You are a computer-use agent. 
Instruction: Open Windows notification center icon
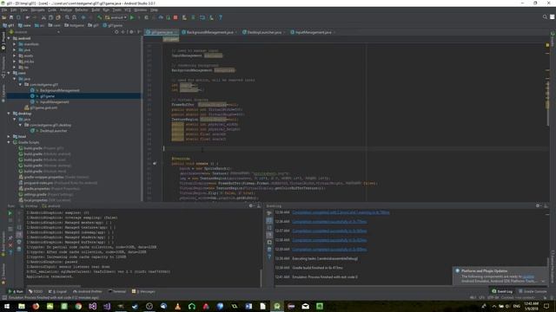pyautogui.click(x=546, y=306)
